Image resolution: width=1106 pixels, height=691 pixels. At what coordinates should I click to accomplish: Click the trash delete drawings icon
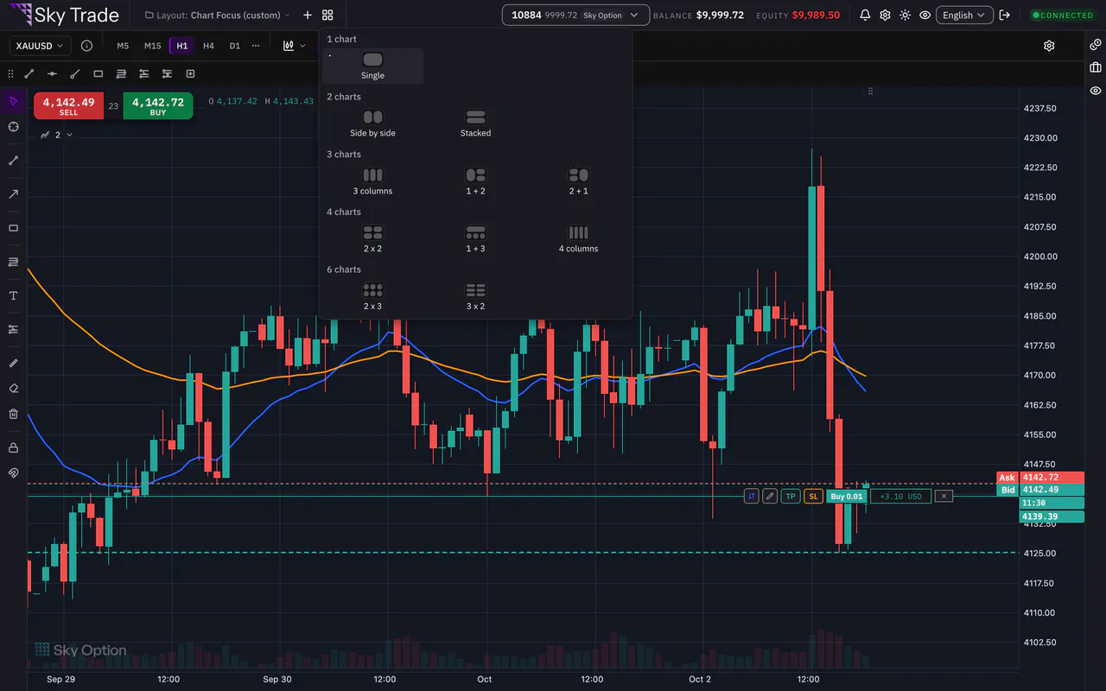pos(13,414)
